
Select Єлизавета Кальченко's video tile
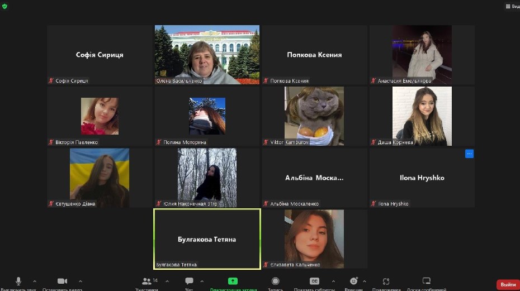pos(314,239)
